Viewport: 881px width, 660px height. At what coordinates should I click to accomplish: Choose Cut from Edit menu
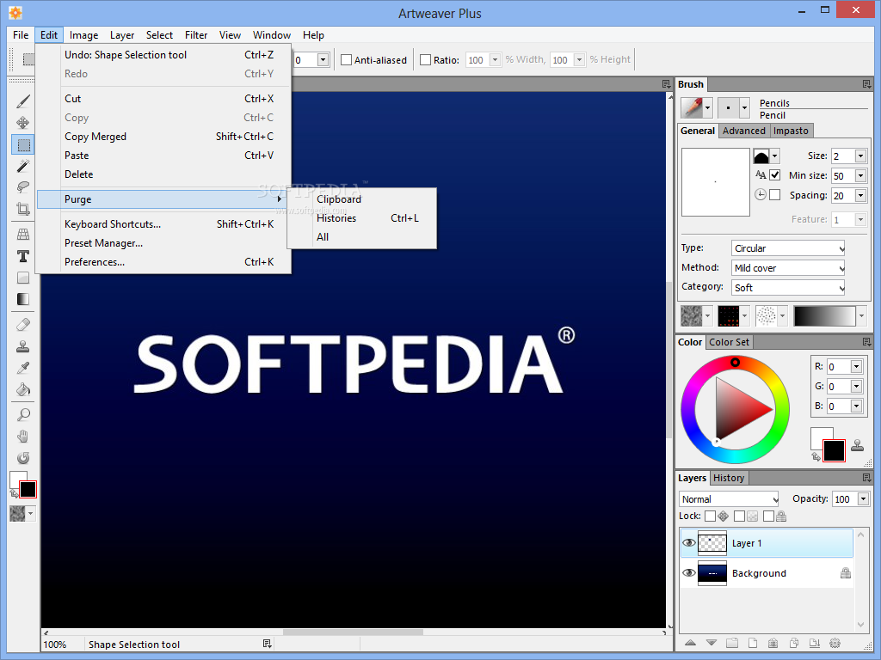(164, 99)
